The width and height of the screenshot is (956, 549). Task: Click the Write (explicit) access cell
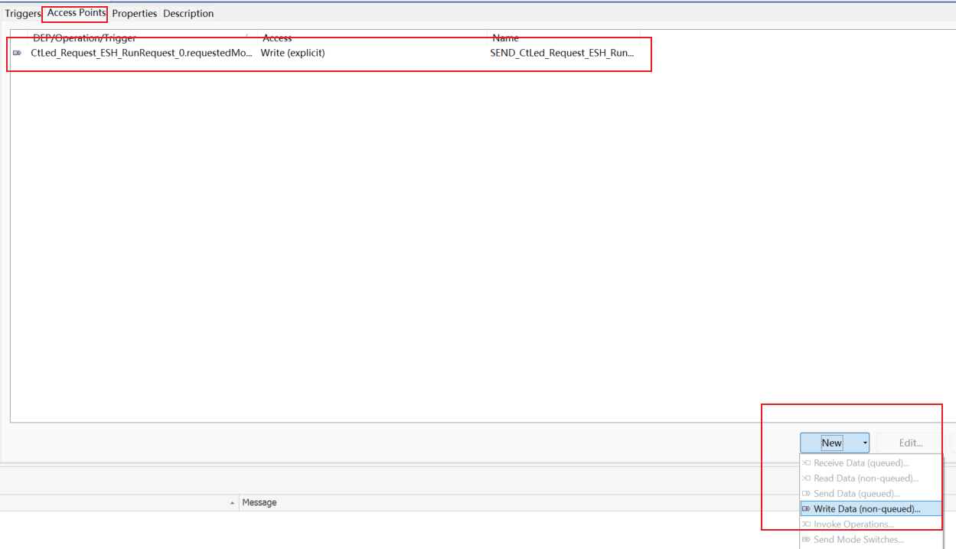[x=292, y=53]
